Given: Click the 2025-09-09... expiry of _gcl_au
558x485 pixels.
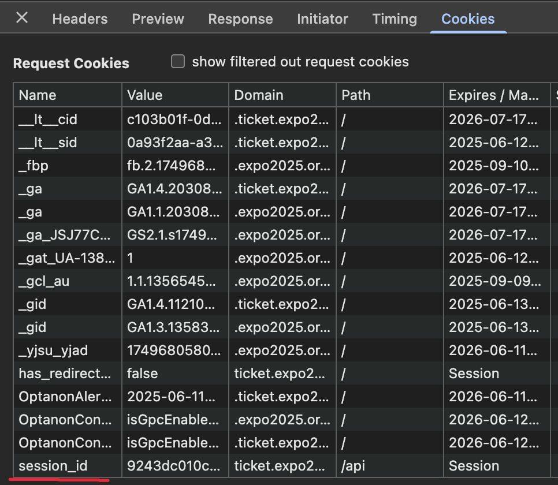Looking at the screenshot, I should 495,281.
